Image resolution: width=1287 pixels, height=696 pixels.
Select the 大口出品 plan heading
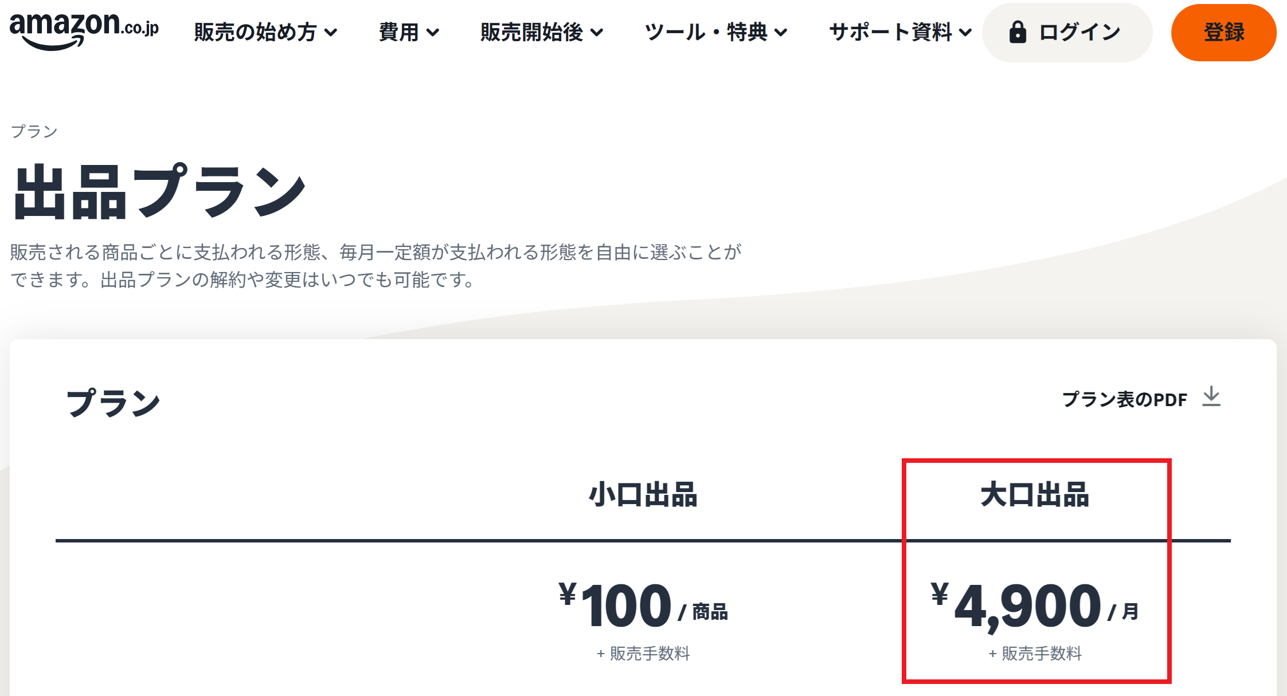click(x=1035, y=495)
